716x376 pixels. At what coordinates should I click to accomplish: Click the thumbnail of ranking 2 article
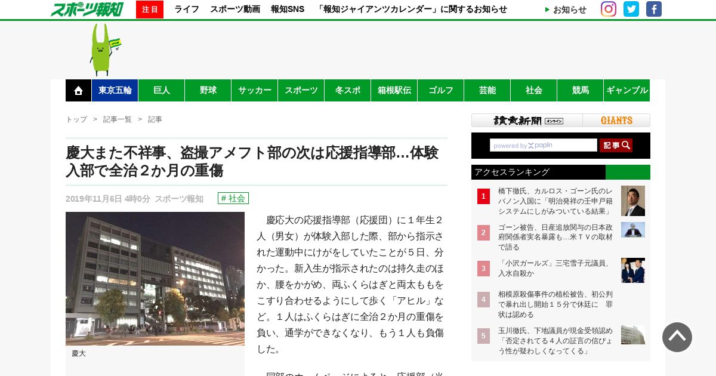(x=633, y=230)
